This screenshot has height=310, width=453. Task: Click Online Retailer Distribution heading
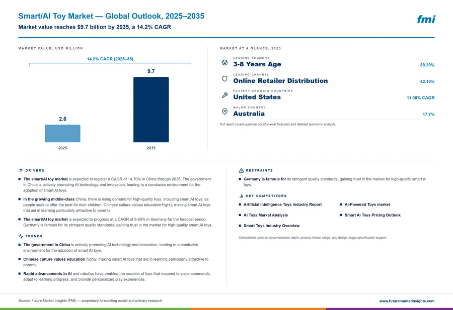click(280, 81)
